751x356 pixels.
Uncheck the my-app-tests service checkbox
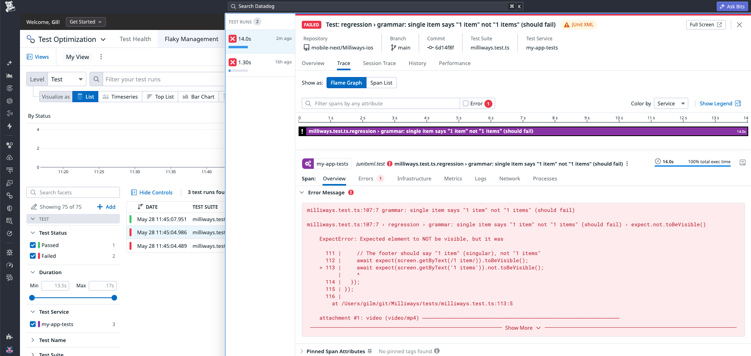33,324
